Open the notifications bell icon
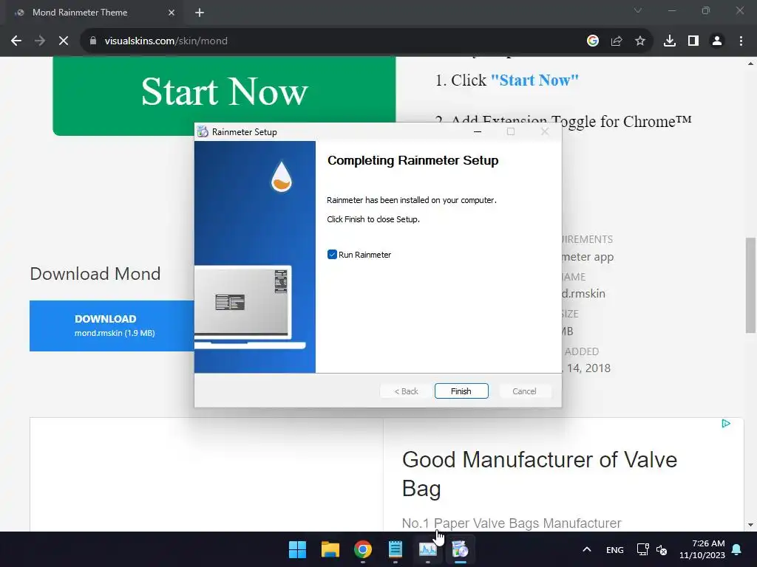 [x=737, y=549]
